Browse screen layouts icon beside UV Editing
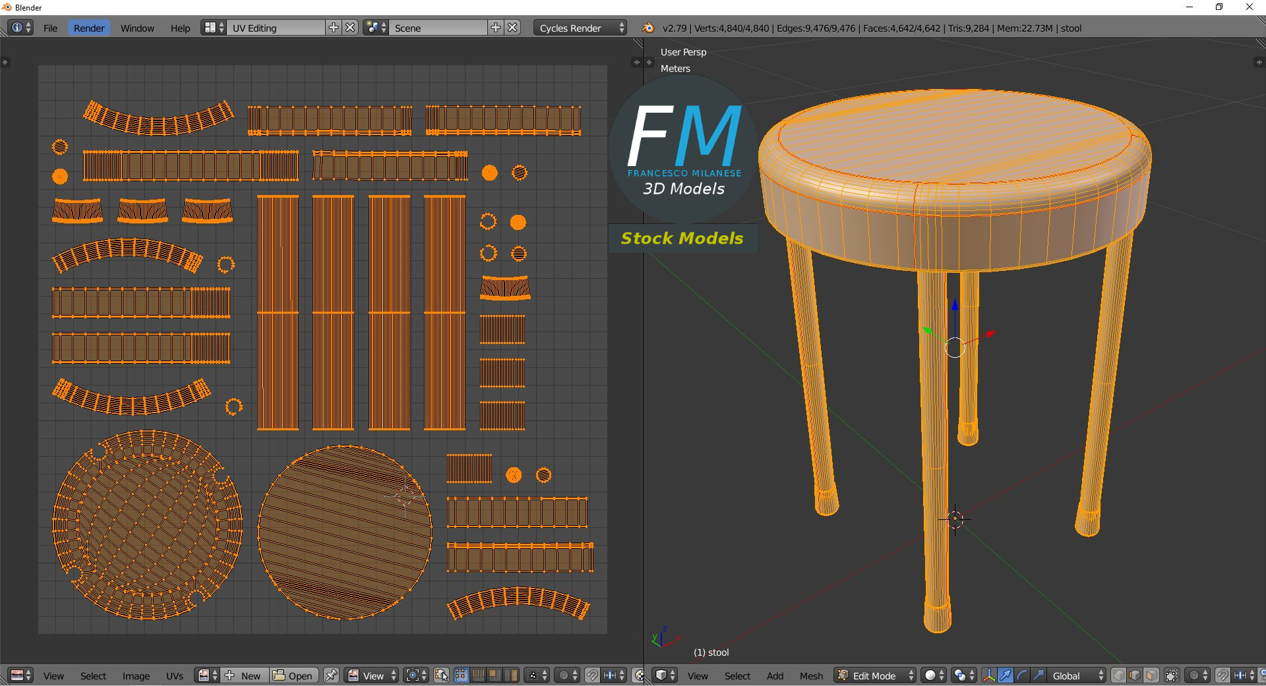 click(214, 28)
